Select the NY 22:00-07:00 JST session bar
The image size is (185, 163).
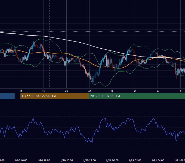tap(137, 96)
